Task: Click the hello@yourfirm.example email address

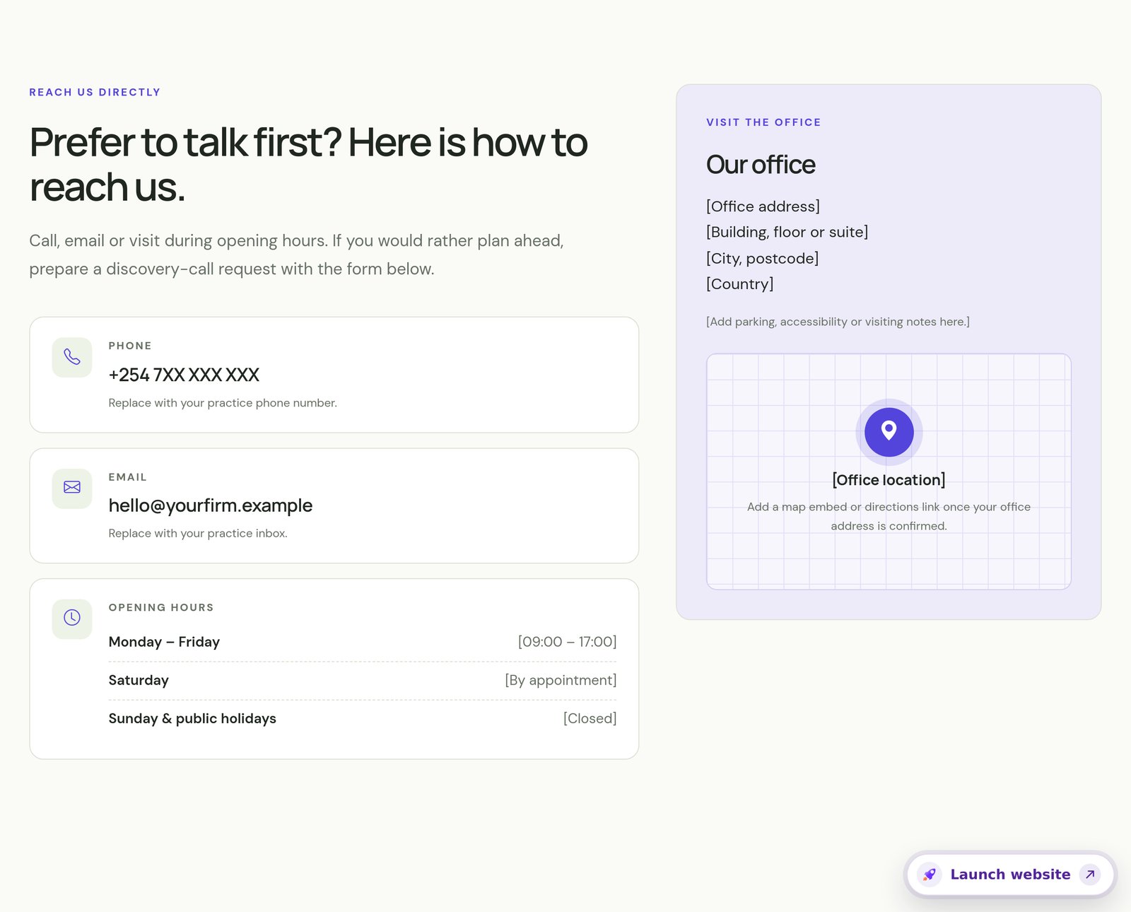Action: (x=211, y=505)
